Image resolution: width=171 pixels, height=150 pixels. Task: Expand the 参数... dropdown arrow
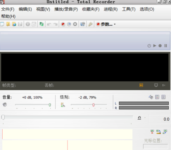point(115,24)
